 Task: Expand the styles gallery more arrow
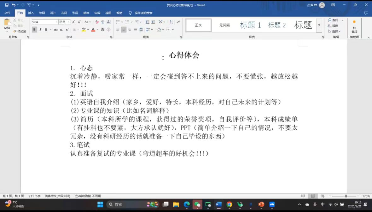point(319,25)
